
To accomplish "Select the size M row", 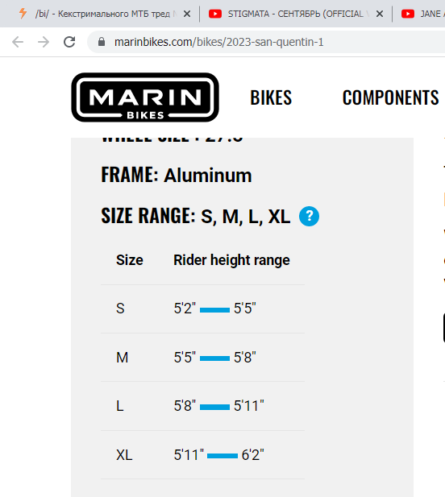I will (202, 358).
